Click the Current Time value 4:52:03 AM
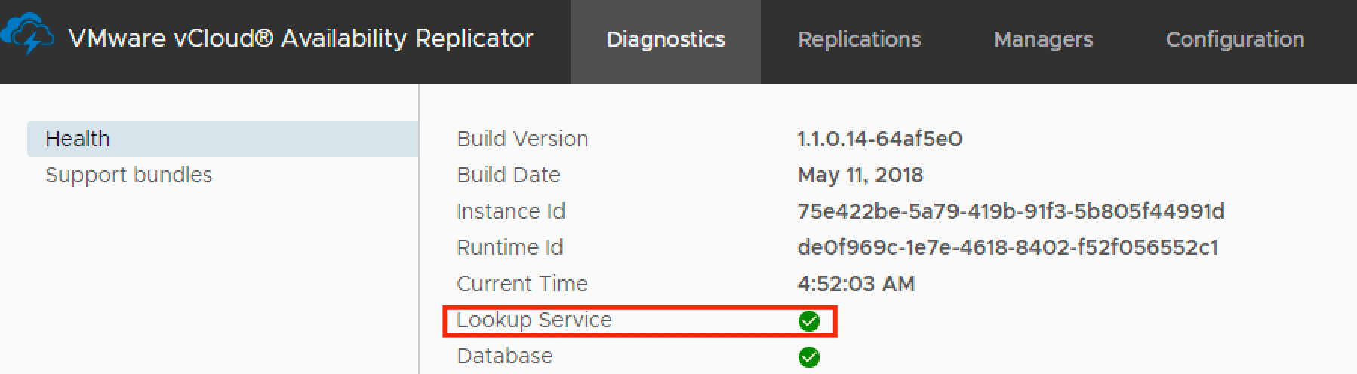Viewport: 1357px width, 374px height. coord(856,284)
